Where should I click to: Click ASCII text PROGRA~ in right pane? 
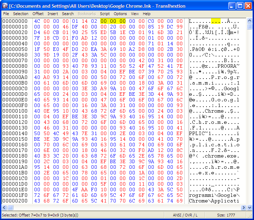pos(228,66)
